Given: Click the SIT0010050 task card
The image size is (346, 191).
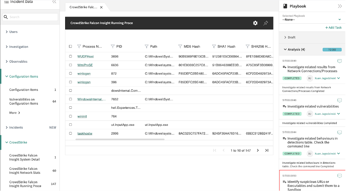Looking at the screenshot, I should (x=312, y=181).
